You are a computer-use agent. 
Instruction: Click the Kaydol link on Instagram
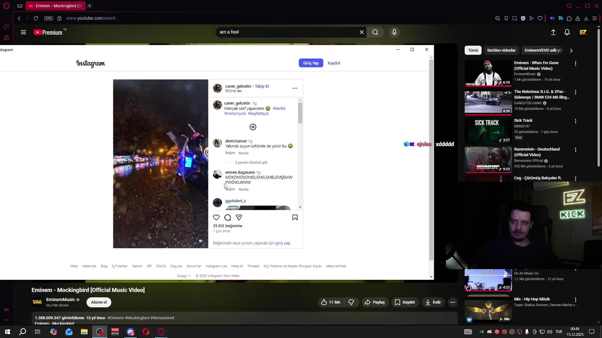pyautogui.click(x=334, y=63)
